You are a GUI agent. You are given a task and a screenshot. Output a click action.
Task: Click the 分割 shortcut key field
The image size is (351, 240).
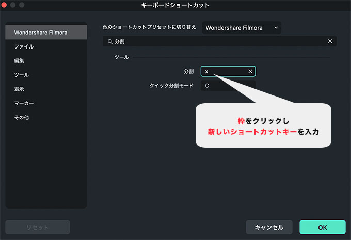click(228, 71)
